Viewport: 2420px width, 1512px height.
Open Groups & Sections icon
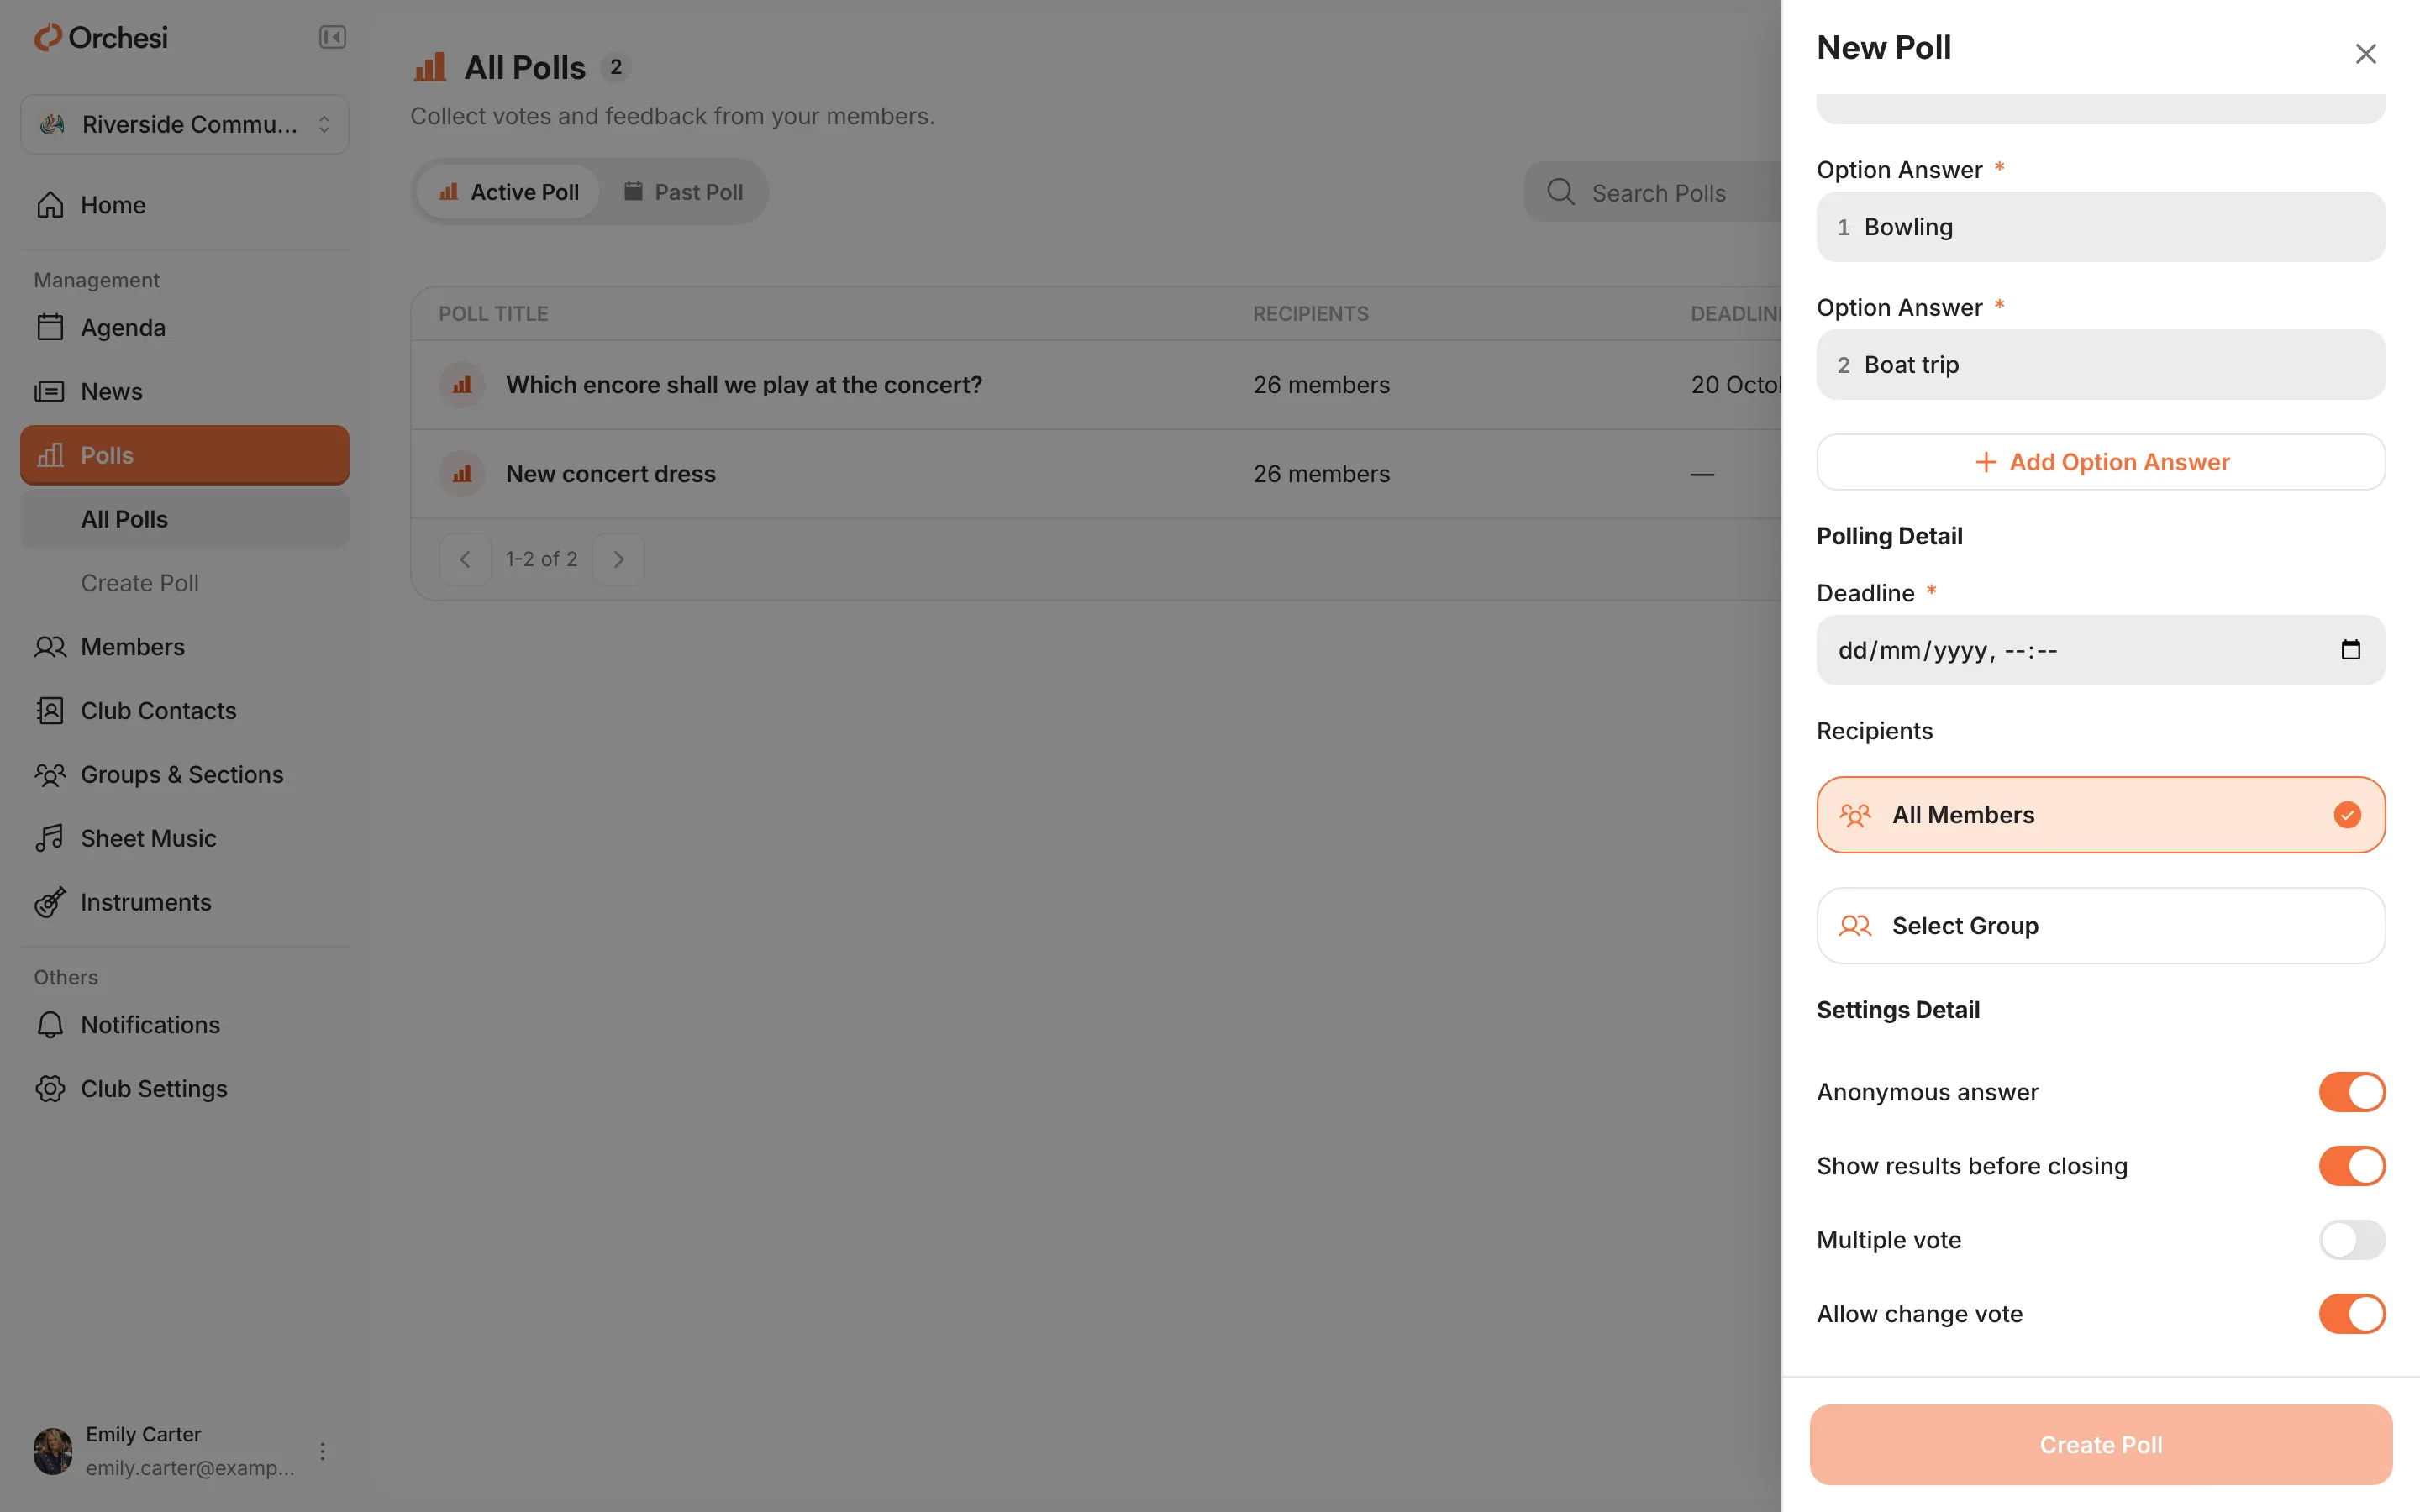point(50,774)
